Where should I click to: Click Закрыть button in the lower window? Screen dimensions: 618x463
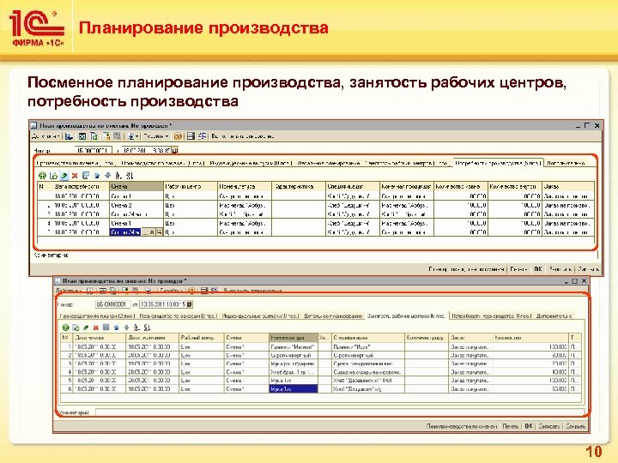click(575, 426)
